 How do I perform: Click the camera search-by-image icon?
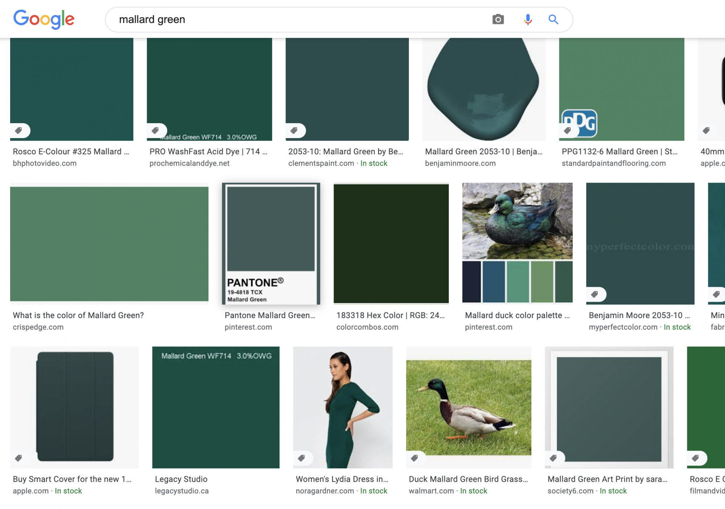point(498,19)
